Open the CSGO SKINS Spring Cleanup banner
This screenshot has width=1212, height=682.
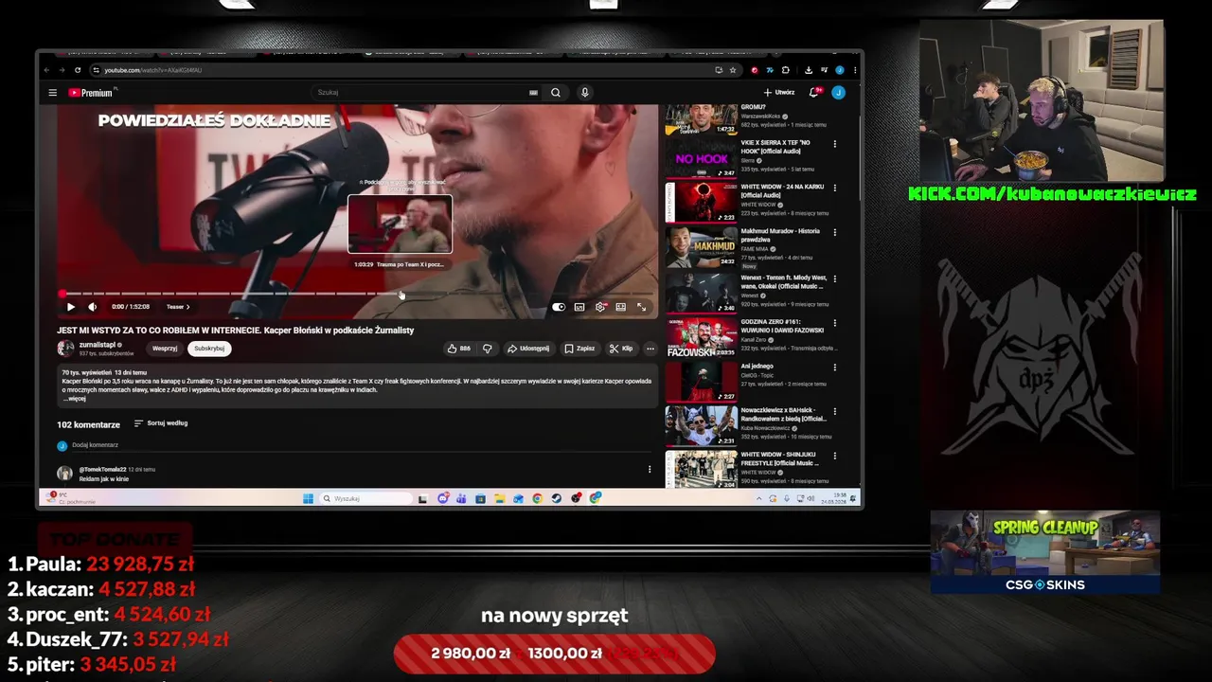click(x=1045, y=552)
